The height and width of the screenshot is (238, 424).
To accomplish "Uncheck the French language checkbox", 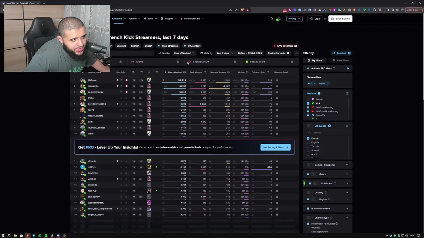I will [x=308, y=138].
